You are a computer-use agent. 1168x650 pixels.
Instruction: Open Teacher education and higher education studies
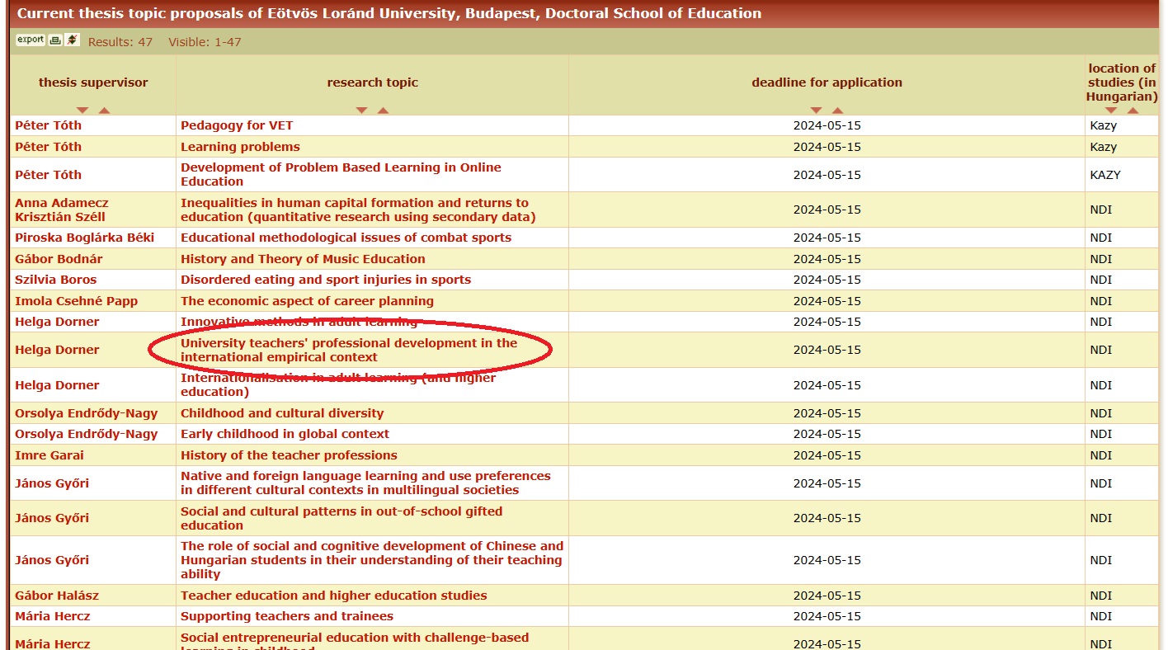333,596
